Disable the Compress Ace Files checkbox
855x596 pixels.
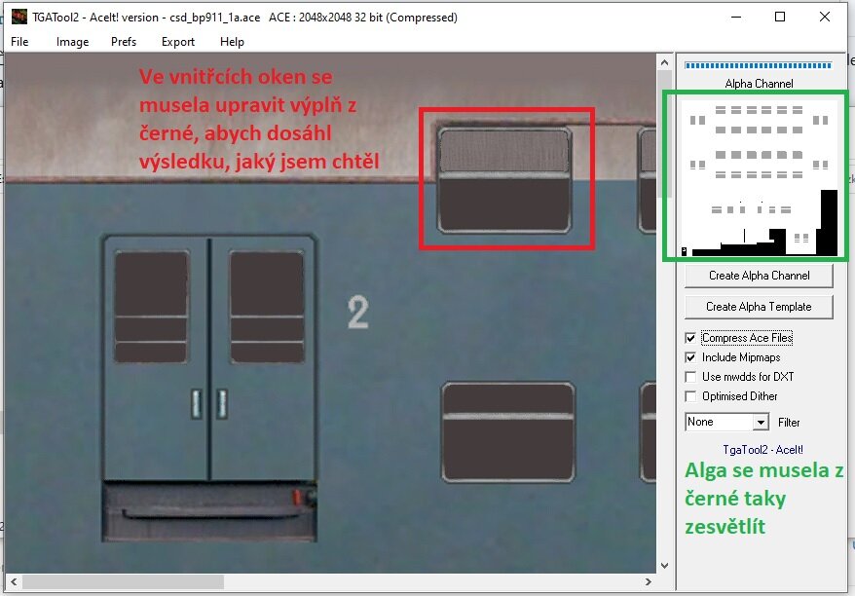pyautogui.click(x=690, y=338)
